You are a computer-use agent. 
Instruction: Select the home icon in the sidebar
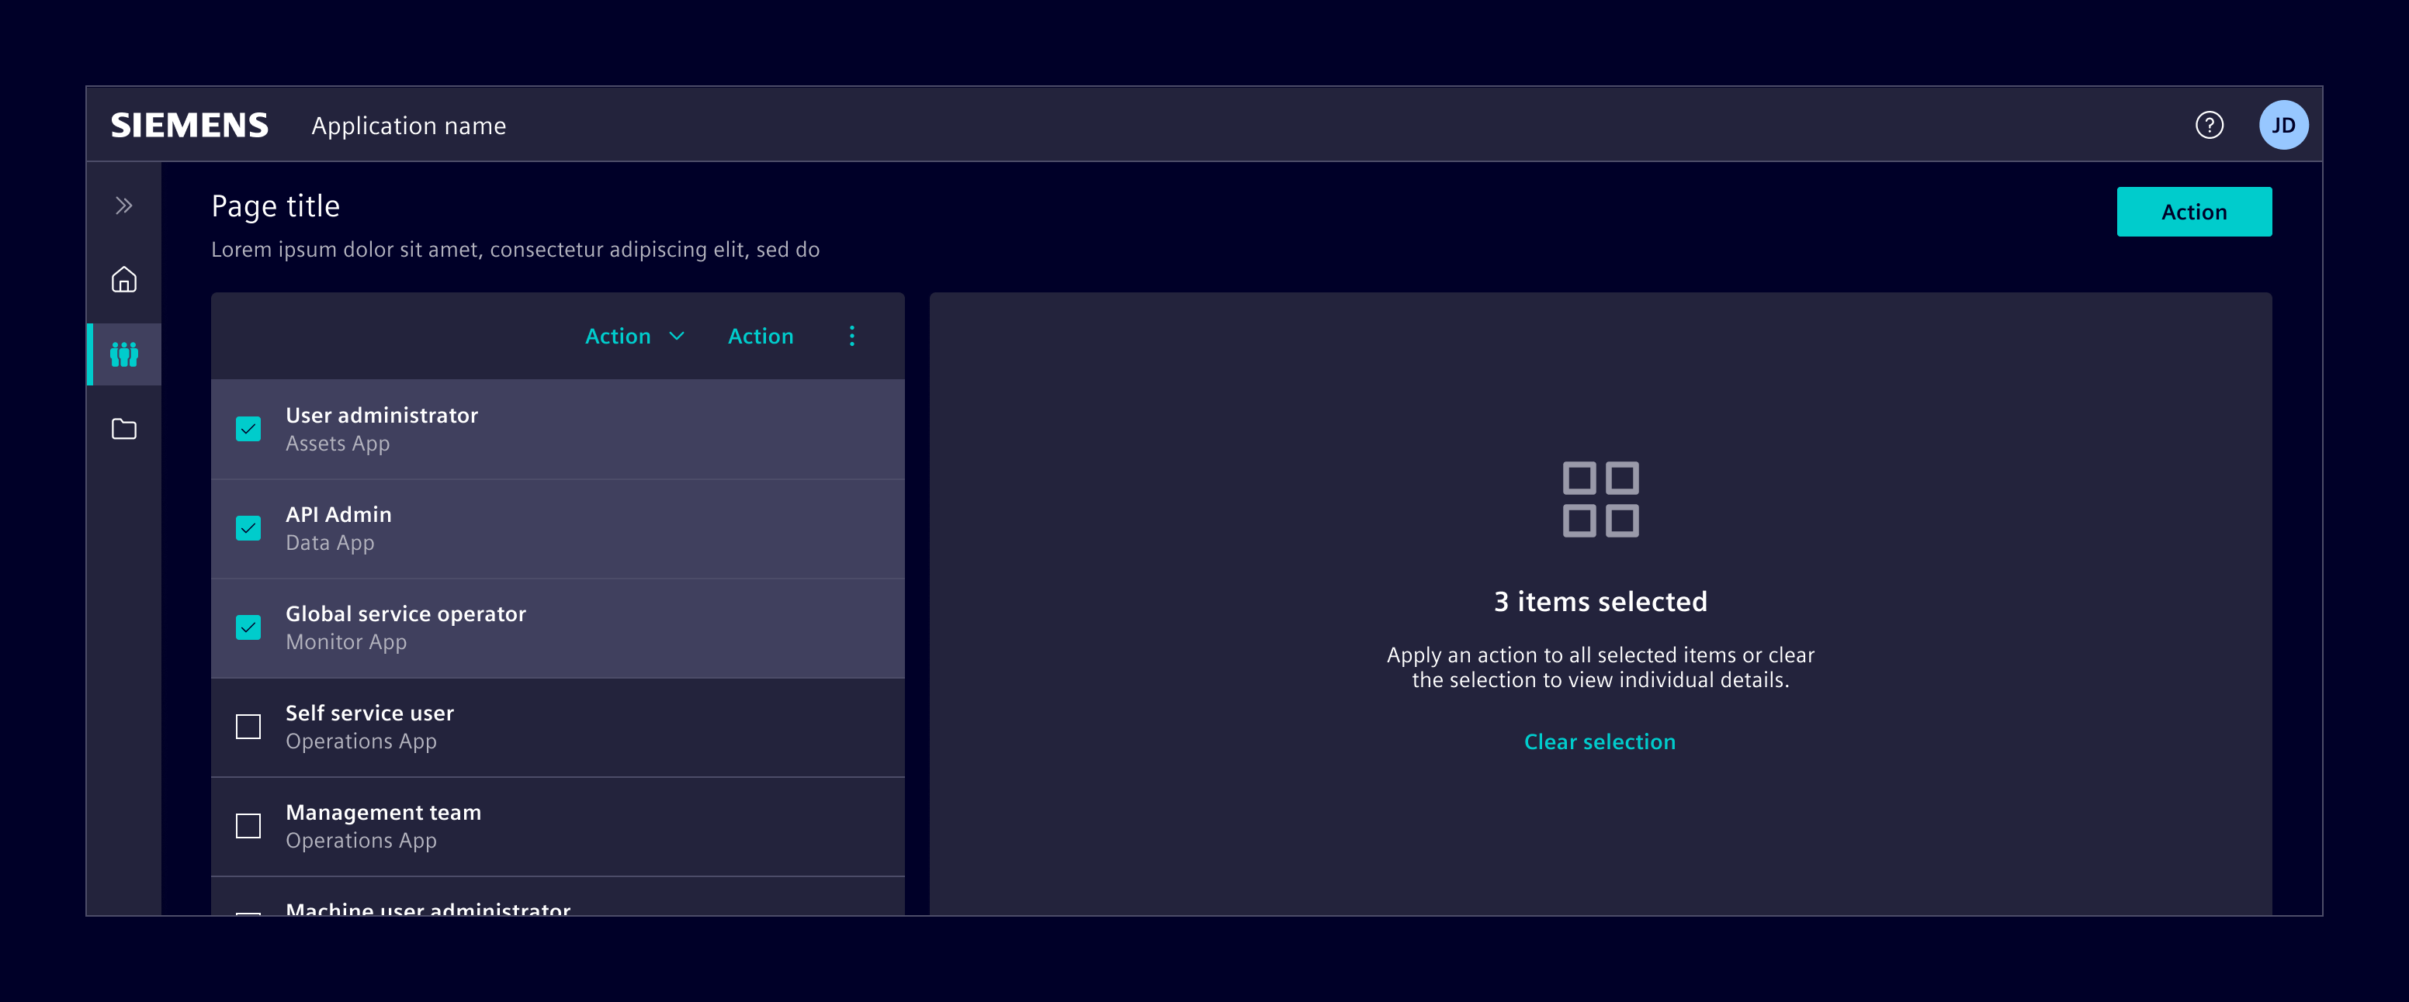(x=123, y=278)
